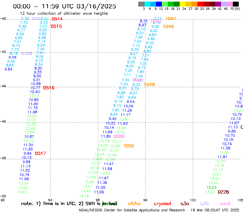Click the wave height value 11.95
The image size is (243, 213).
coord(100,187)
